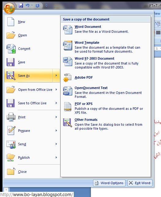Click 'Save to Office Live' label

(x=32, y=103)
